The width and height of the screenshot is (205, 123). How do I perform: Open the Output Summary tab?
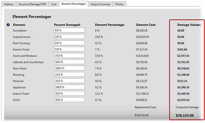point(100,4)
